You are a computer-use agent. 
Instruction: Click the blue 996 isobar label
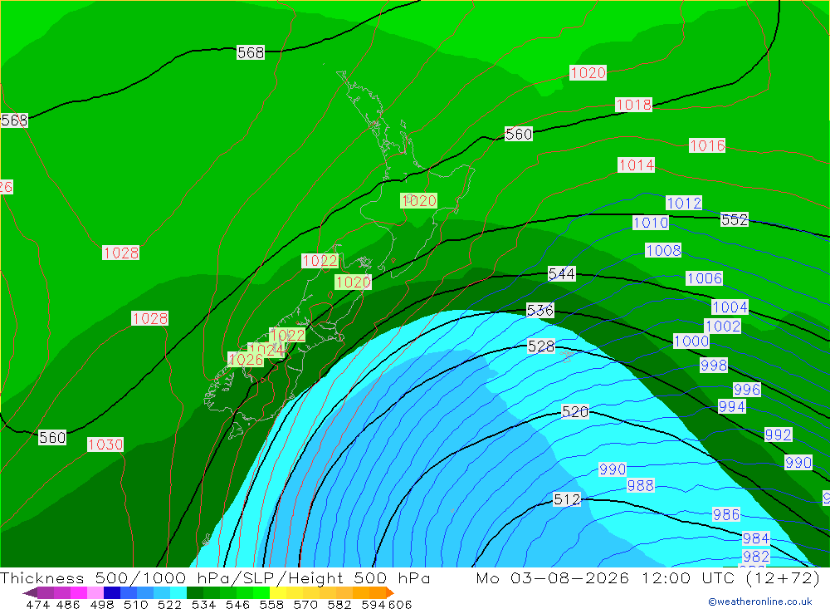(747, 390)
